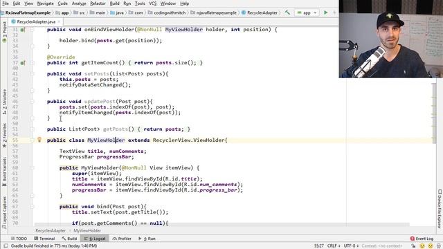The image size is (443, 249).
Task: Click the override gutter icon beside getItemCount
Action: pyautogui.click(x=23, y=63)
